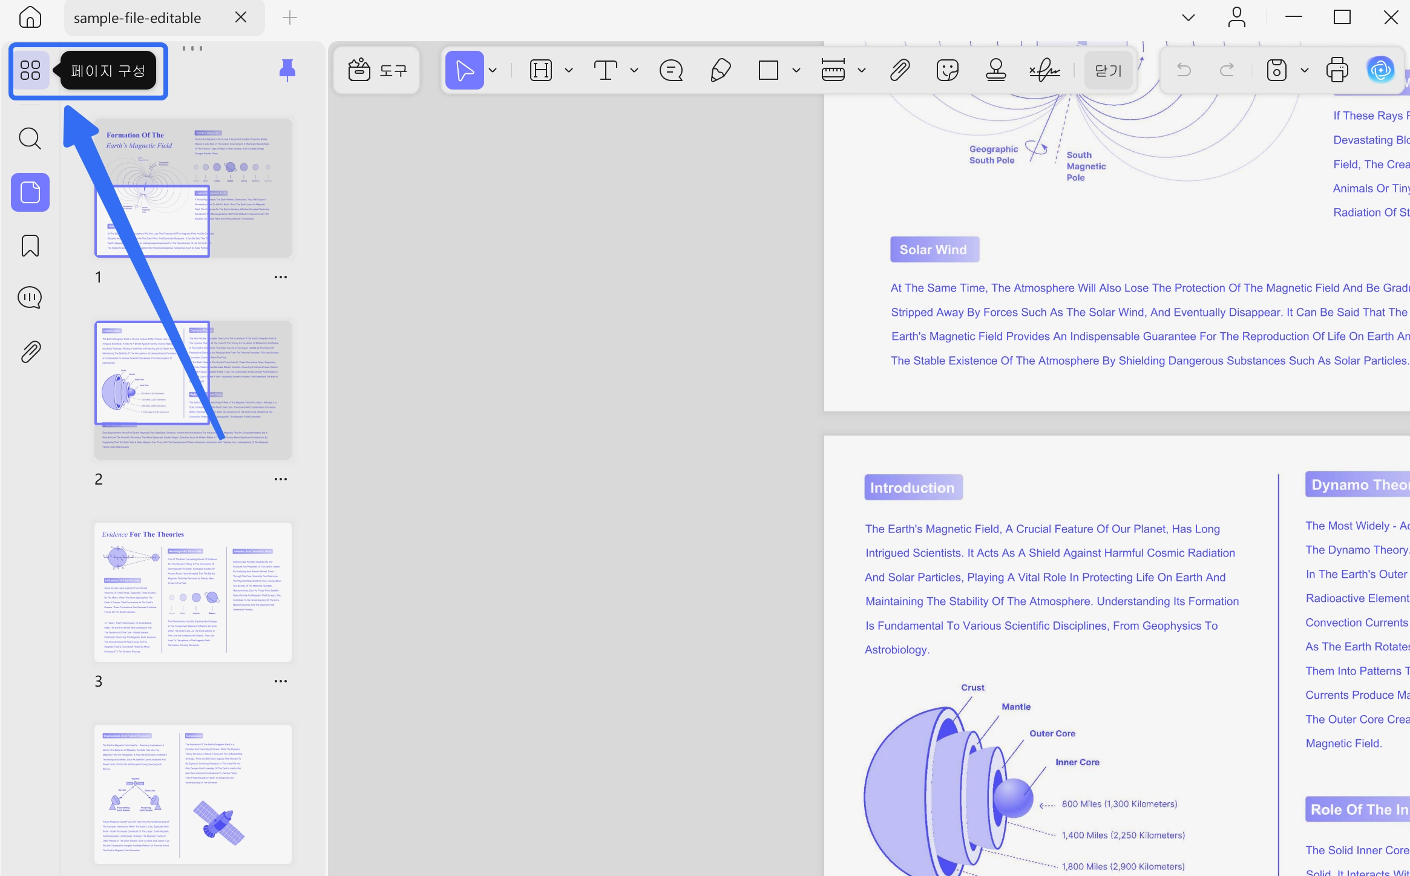
Task: Click the Mantle diagram label
Action: coord(1016,707)
